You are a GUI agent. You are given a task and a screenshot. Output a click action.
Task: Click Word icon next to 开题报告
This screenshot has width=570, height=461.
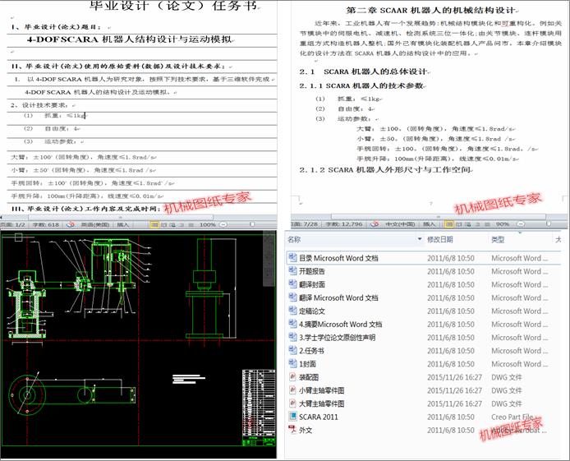click(292, 271)
